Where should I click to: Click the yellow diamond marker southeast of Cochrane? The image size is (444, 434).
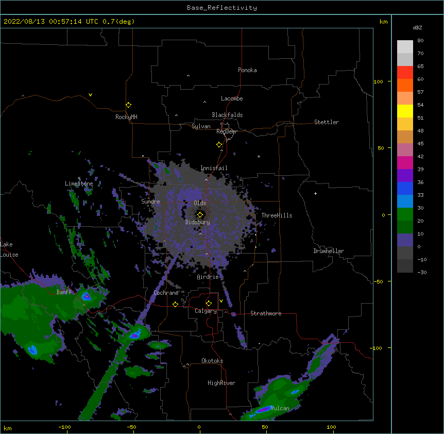coord(175,304)
